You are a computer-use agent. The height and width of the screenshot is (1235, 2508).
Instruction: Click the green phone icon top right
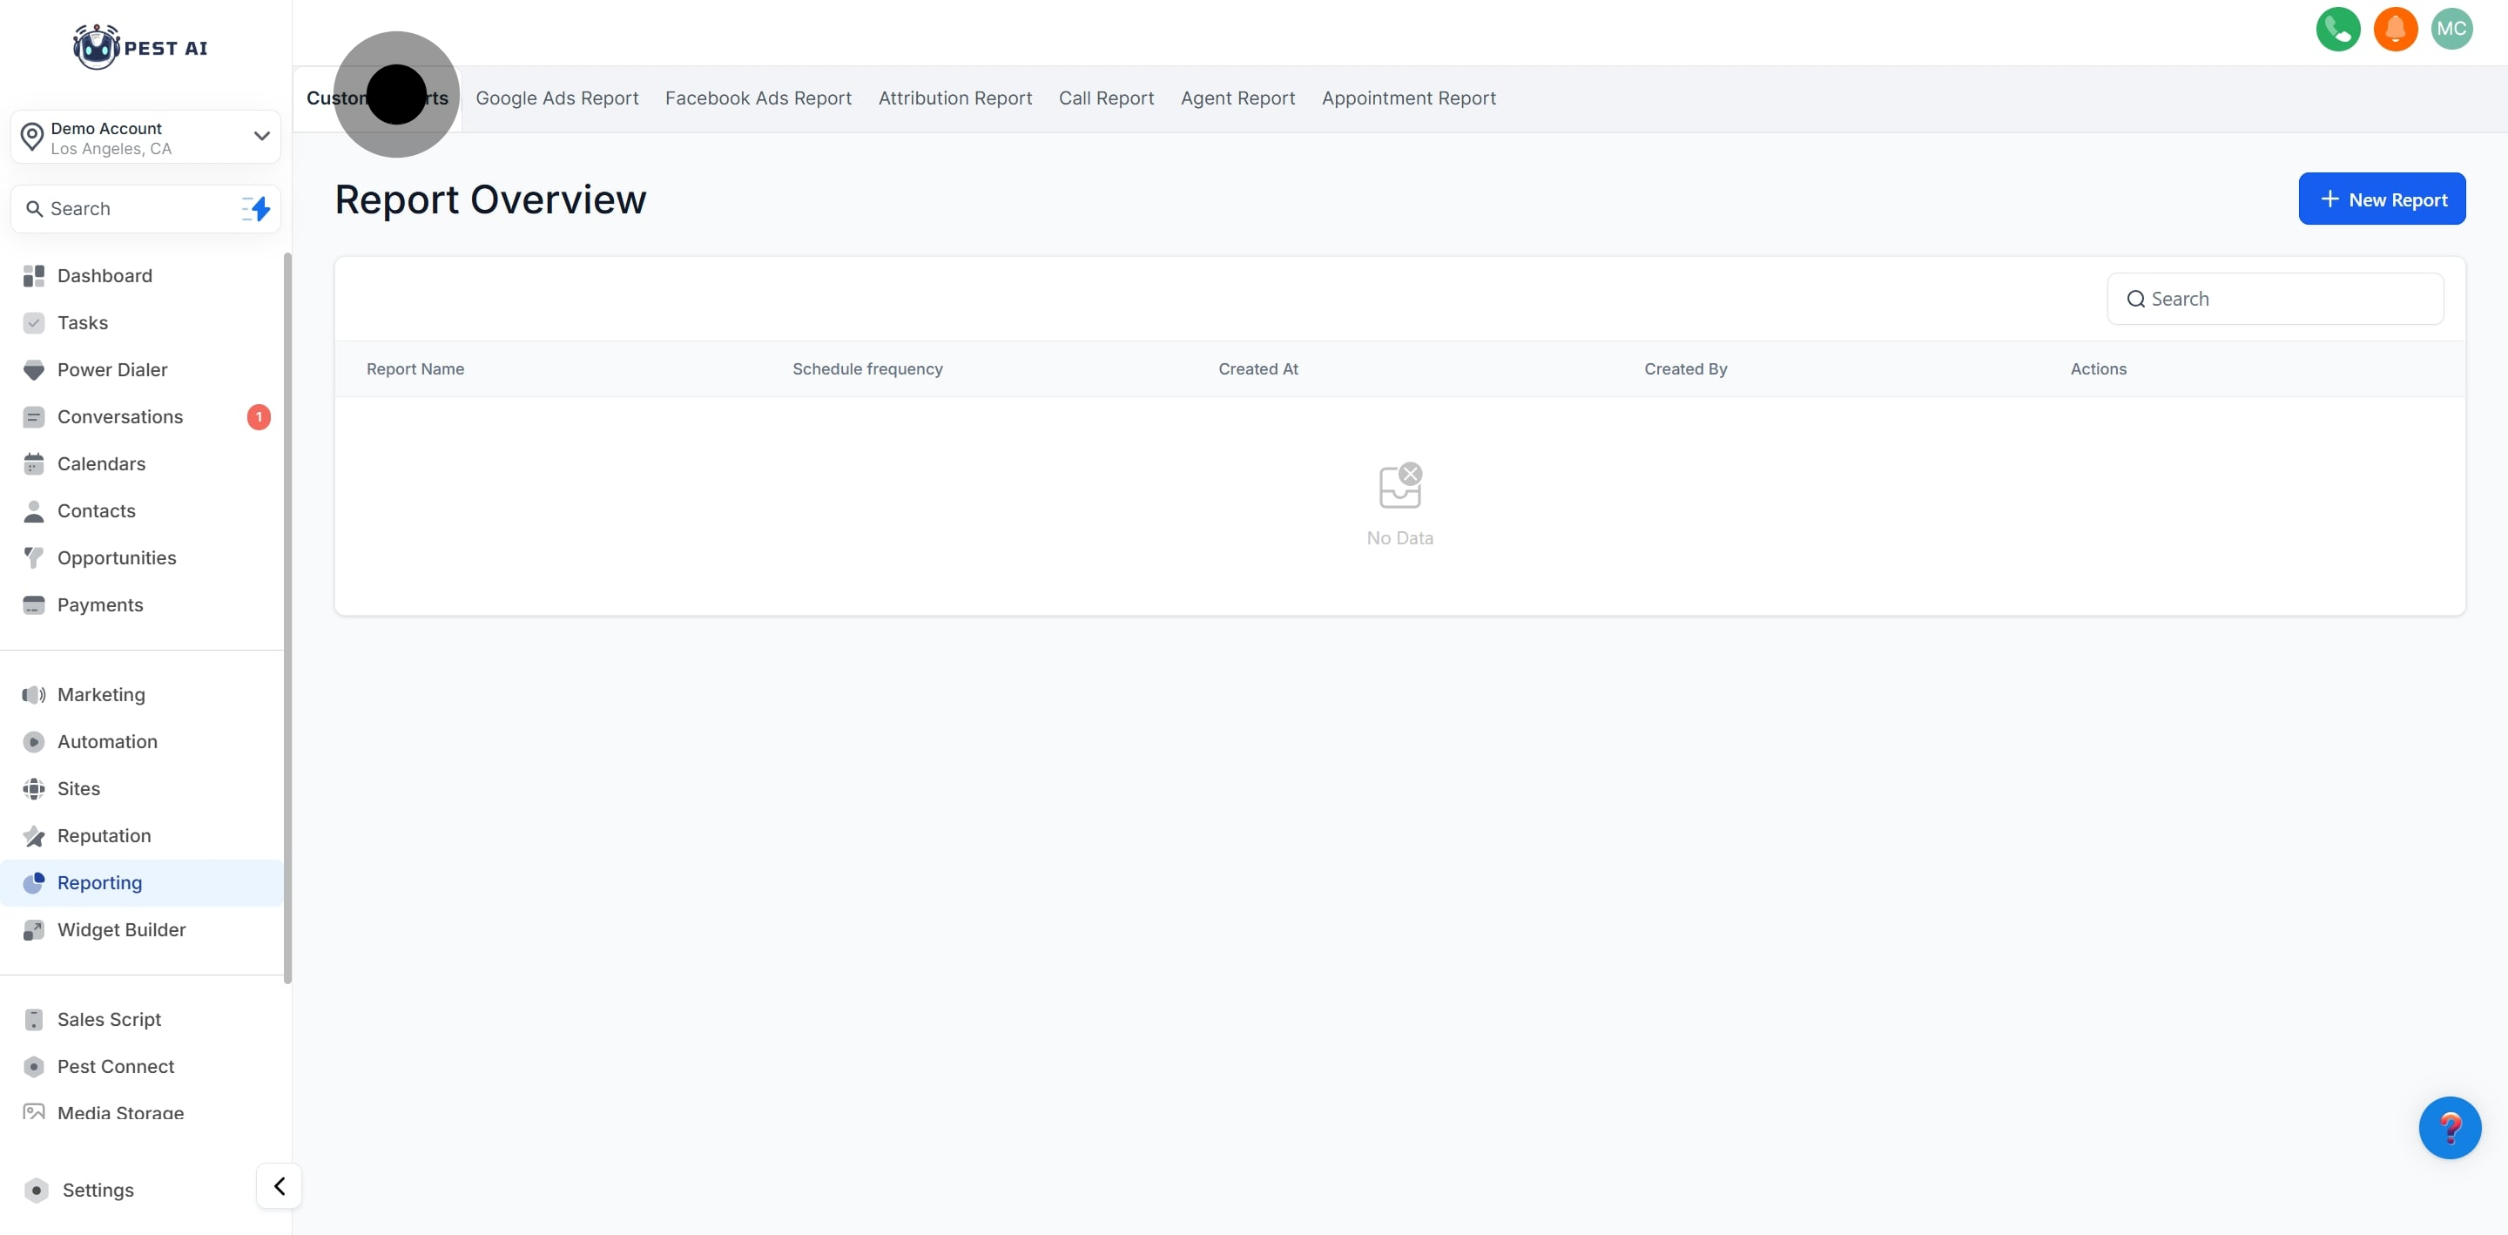coord(2336,30)
